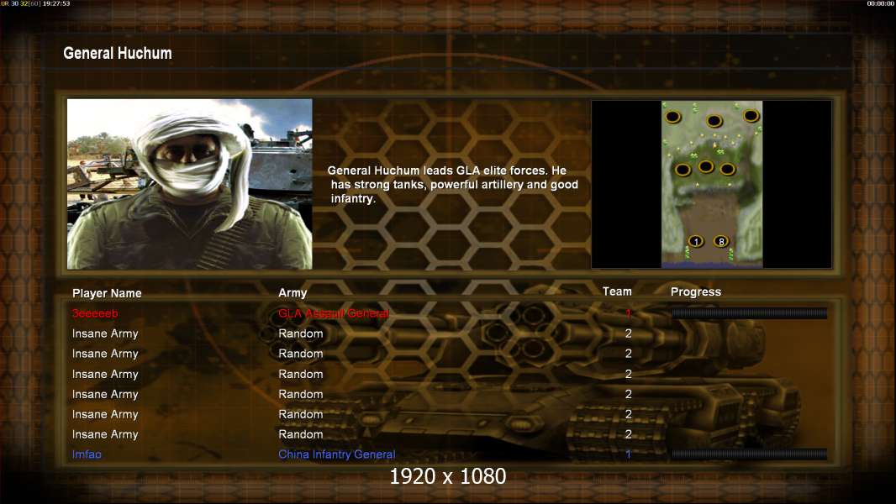Click the "GLA Assault General" army entry
The width and height of the screenshot is (896, 504).
334,313
